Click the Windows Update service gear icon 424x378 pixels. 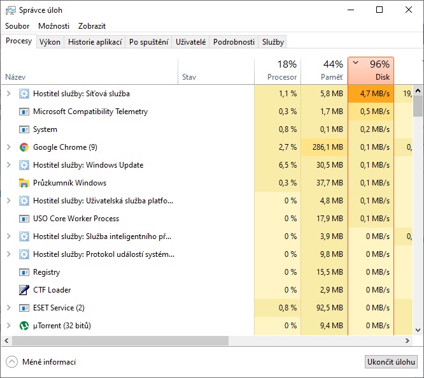24,165
